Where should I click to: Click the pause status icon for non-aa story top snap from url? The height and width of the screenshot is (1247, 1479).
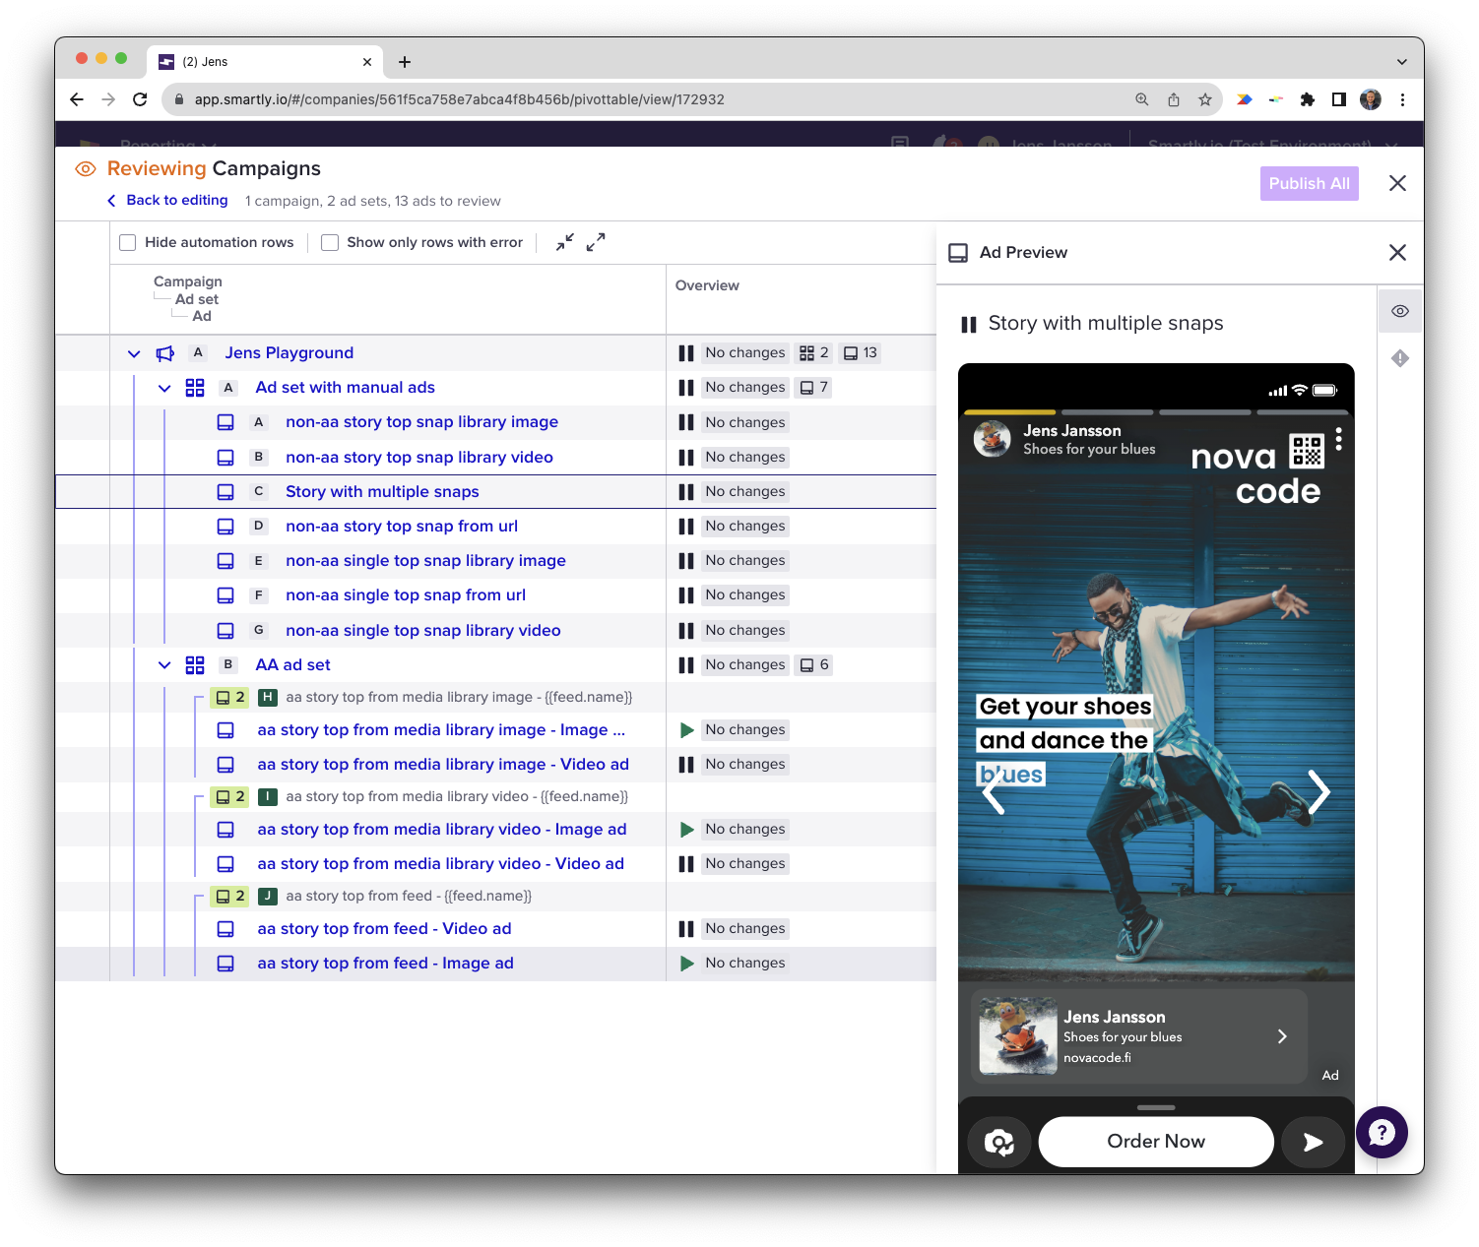click(686, 527)
